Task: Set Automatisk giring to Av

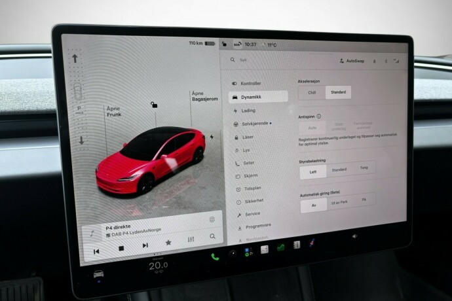Action: (x=314, y=205)
